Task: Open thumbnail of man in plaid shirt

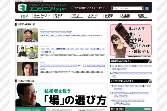Action: [x=27, y=35]
